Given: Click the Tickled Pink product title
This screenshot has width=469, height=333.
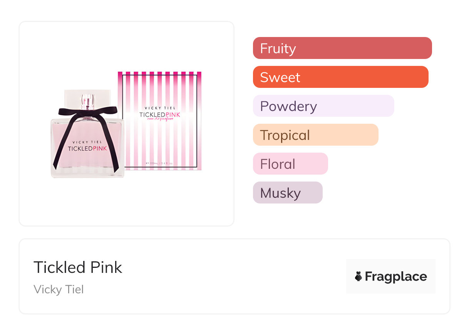Looking at the screenshot, I should (78, 267).
